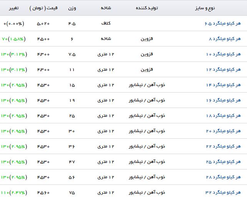This screenshot has width=247, height=199.
Task: Select ۱۳۰(۳.۱۲%) in the میلگرد ۱۰ row
Action: 14,54
